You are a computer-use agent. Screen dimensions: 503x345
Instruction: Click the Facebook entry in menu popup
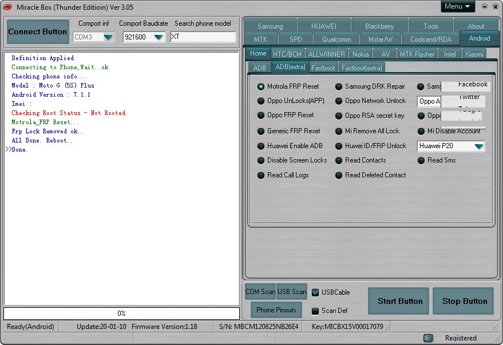(x=473, y=84)
